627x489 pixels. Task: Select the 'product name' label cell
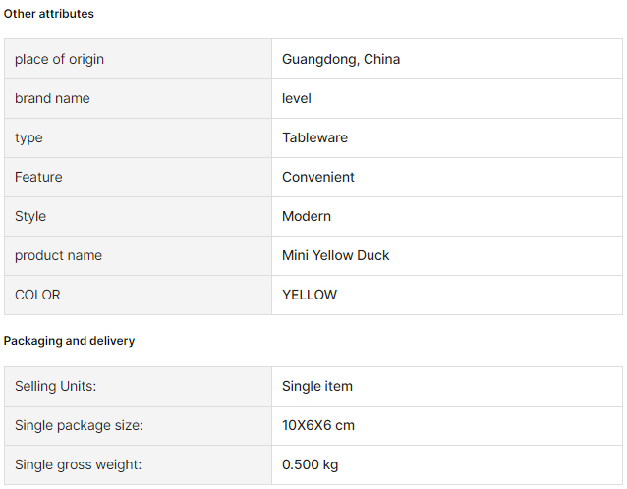[138, 255]
